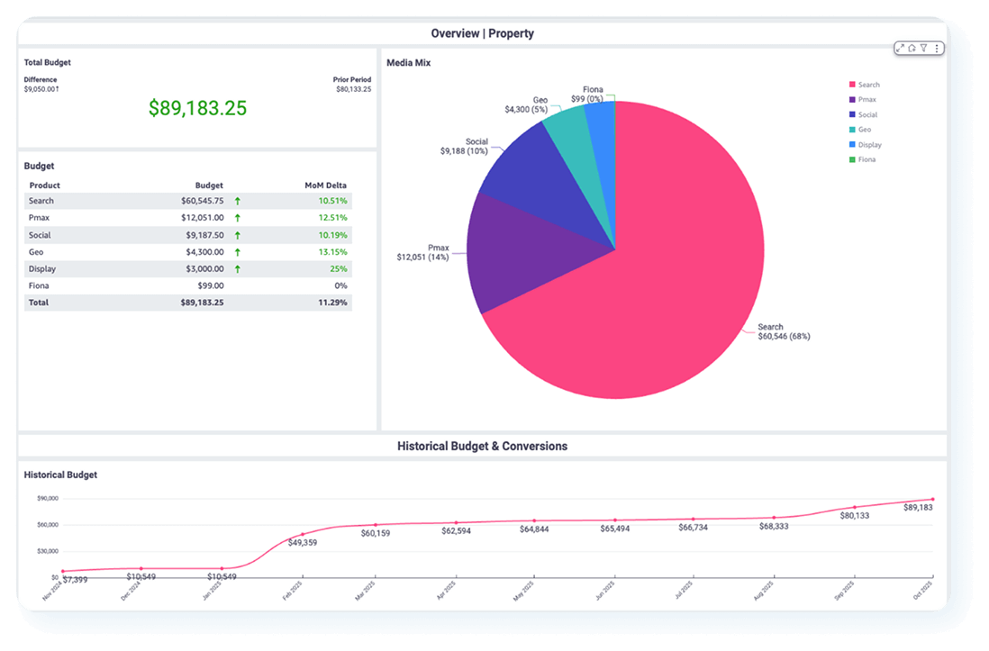Viewport: 989px width, 651px height.
Task: Sort table by MoM Delta column header
Action: coord(325,185)
